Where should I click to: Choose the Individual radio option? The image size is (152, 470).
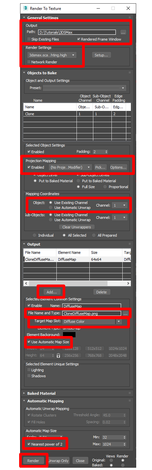(x=34, y=235)
